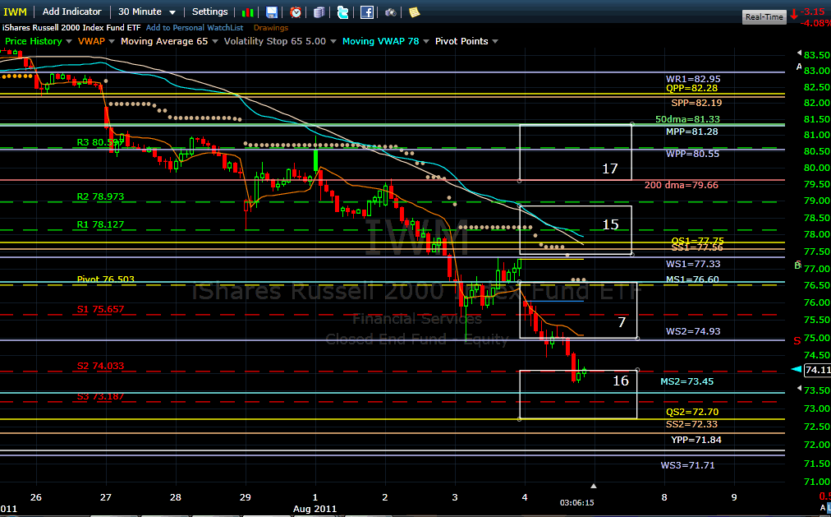This screenshot has height=517, width=831.
Task: Select the WS3=71.71 pivot label
Action: [687, 465]
